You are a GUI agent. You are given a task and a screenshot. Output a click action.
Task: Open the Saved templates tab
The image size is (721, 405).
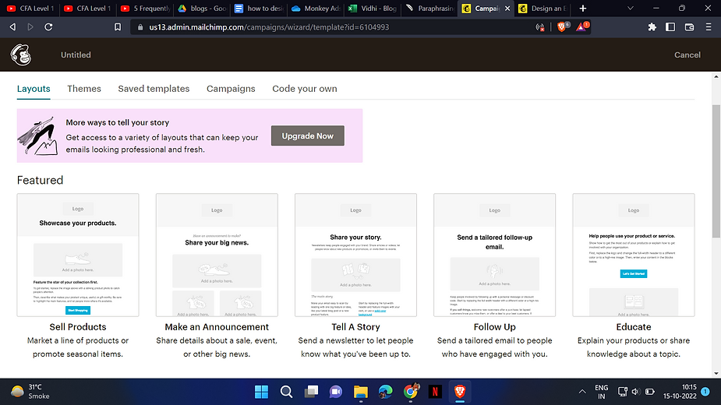click(154, 89)
